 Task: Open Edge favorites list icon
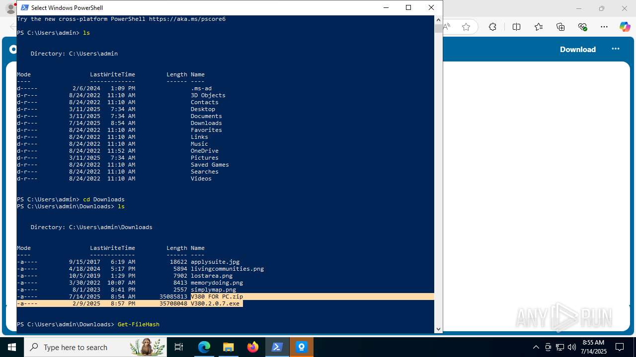[539, 27]
